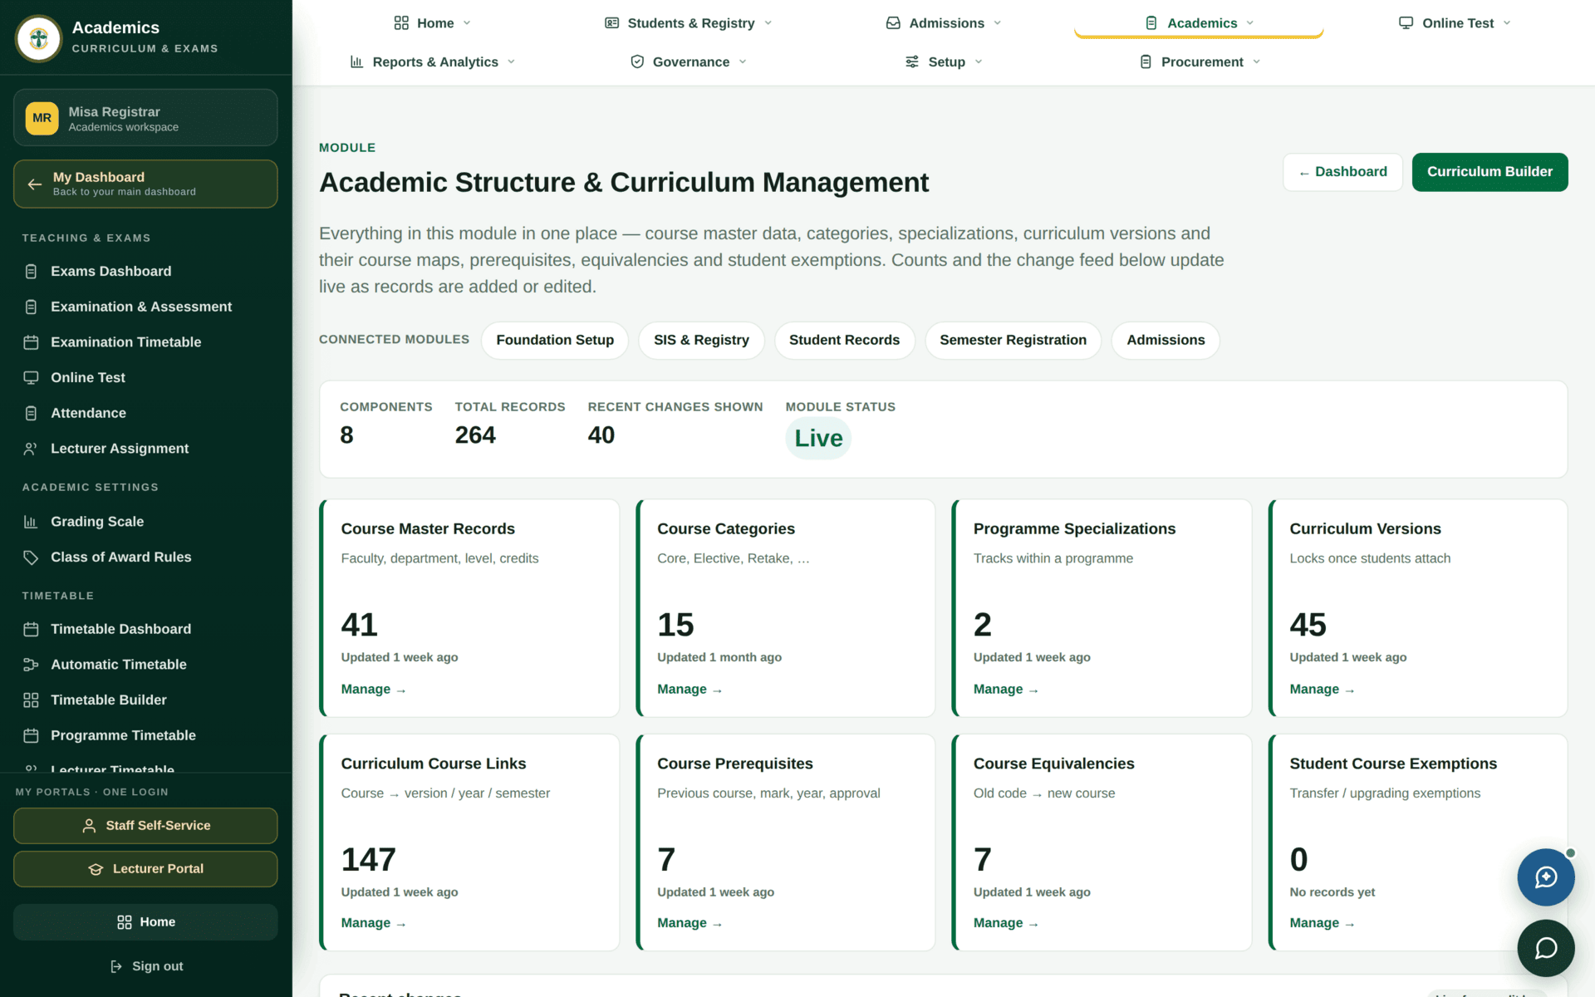Expand the Online Test top nav chevron

click(x=1507, y=23)
